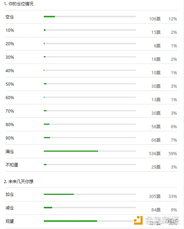Click the 金色财经 orange logo icon
The height and width of the screenshot is (229, 184).
pyautogui.click(x=138, y=220)
